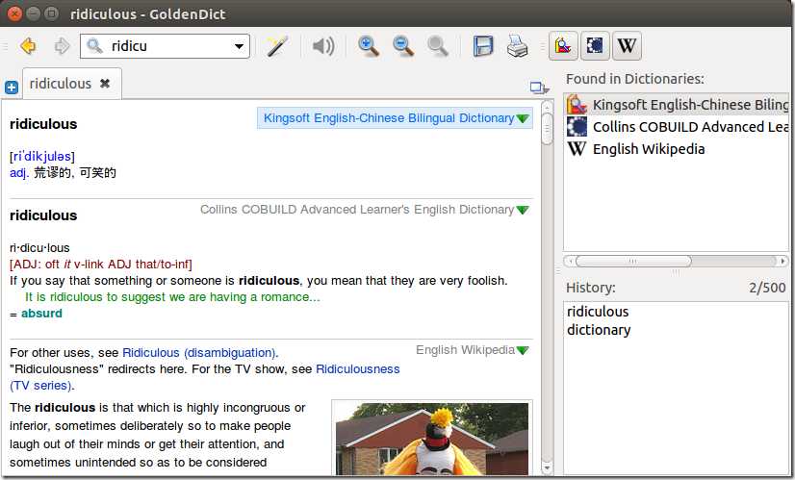Image resolution: width=795 pixels, height=480 pixels.
Task: Click the phonetic transcription link [ri'dikjuləs]
Action: [42, 157]
